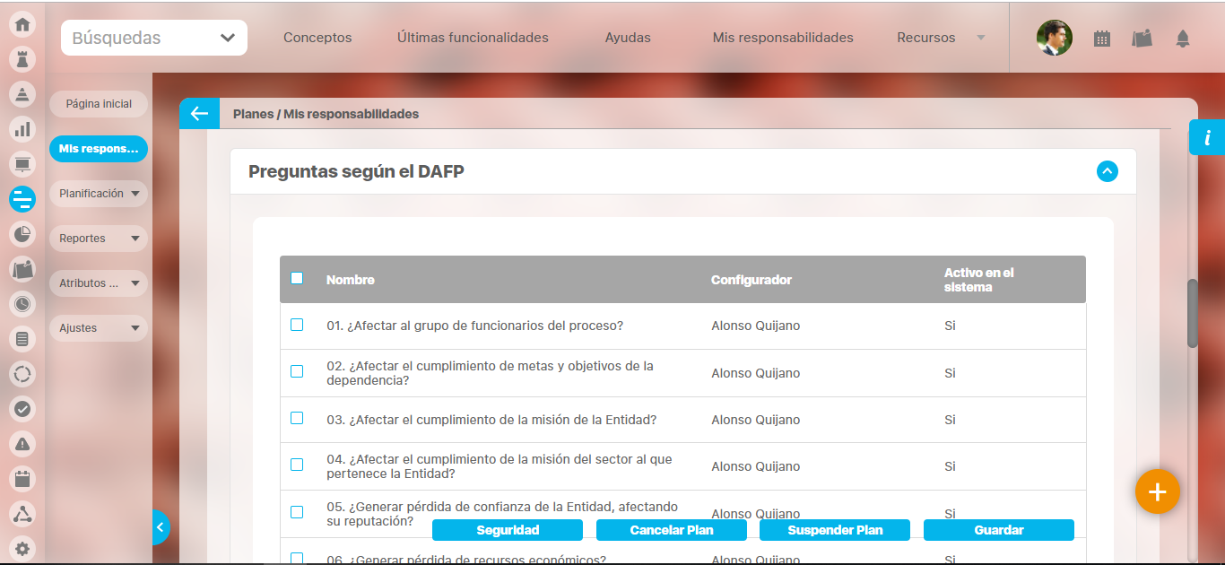The height and width of the screenshot is (565, 1225).
Task: Open the warning triangle icon in sidebar
Action: 22,443
